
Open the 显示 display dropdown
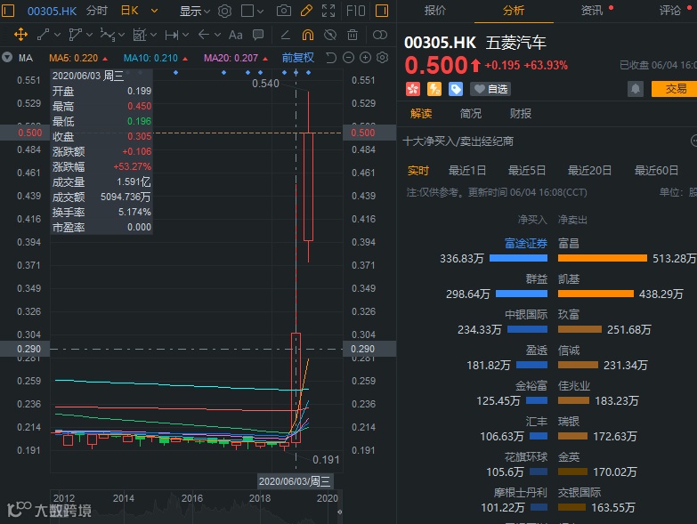[x=194, y=11]
